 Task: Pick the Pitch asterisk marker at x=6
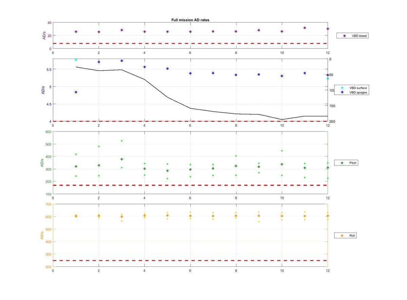tap(190, 169)
